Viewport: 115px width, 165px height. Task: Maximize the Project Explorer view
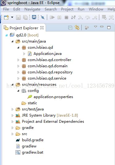point(109,27)
